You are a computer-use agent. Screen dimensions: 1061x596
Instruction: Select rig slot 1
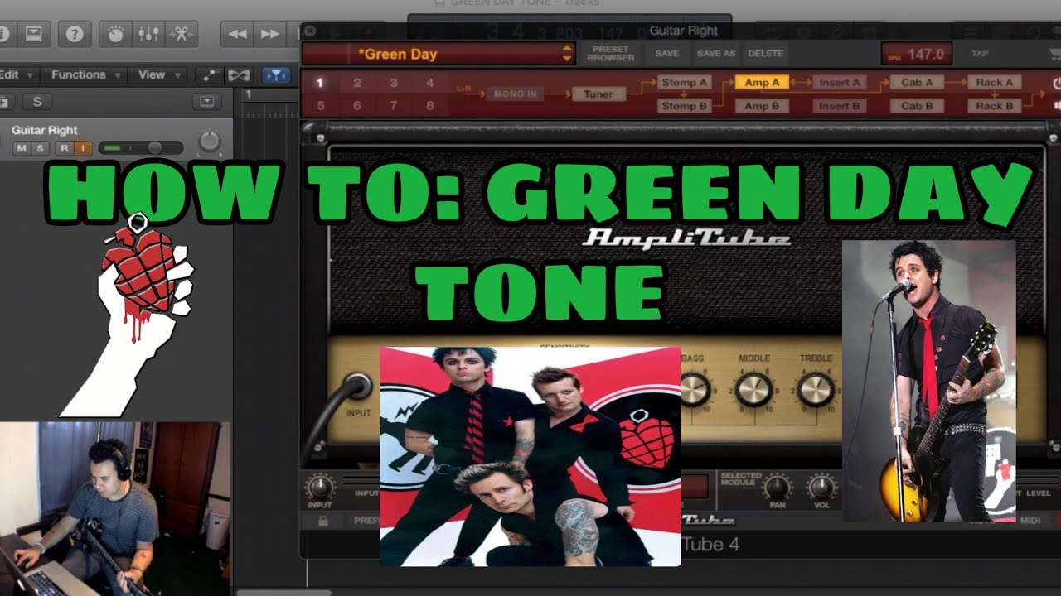click(320, 83)
